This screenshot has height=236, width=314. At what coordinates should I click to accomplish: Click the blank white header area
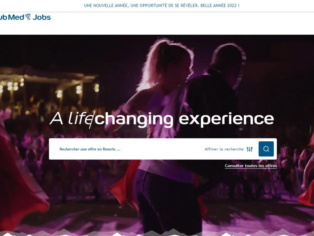coord(180,23)
